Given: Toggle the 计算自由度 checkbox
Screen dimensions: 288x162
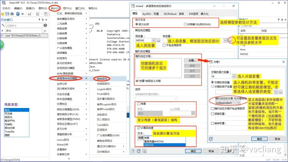Looking at the screenshot, I should tap(139, 128).
